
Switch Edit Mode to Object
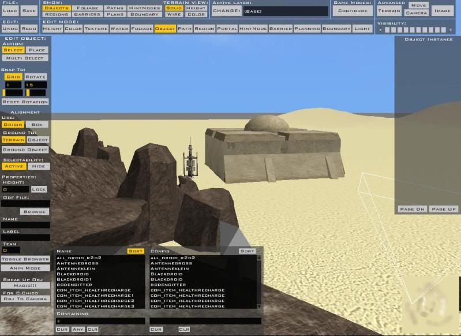click(x=165, y=28)
